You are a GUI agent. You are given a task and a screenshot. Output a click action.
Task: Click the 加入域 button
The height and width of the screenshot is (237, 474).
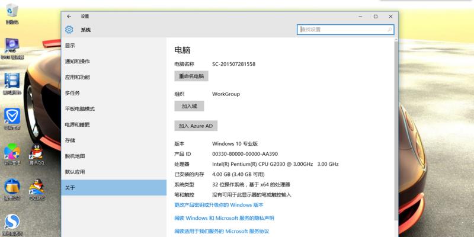189,106
